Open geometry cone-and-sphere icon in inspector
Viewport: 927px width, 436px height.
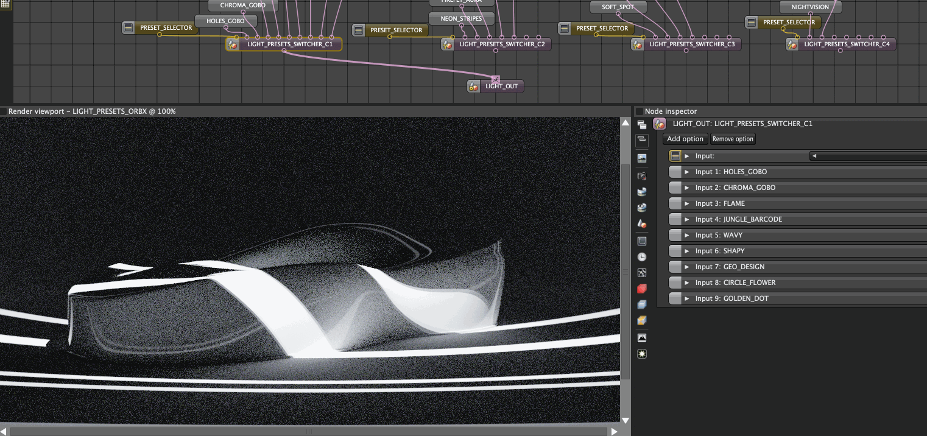tap(642, 223)
